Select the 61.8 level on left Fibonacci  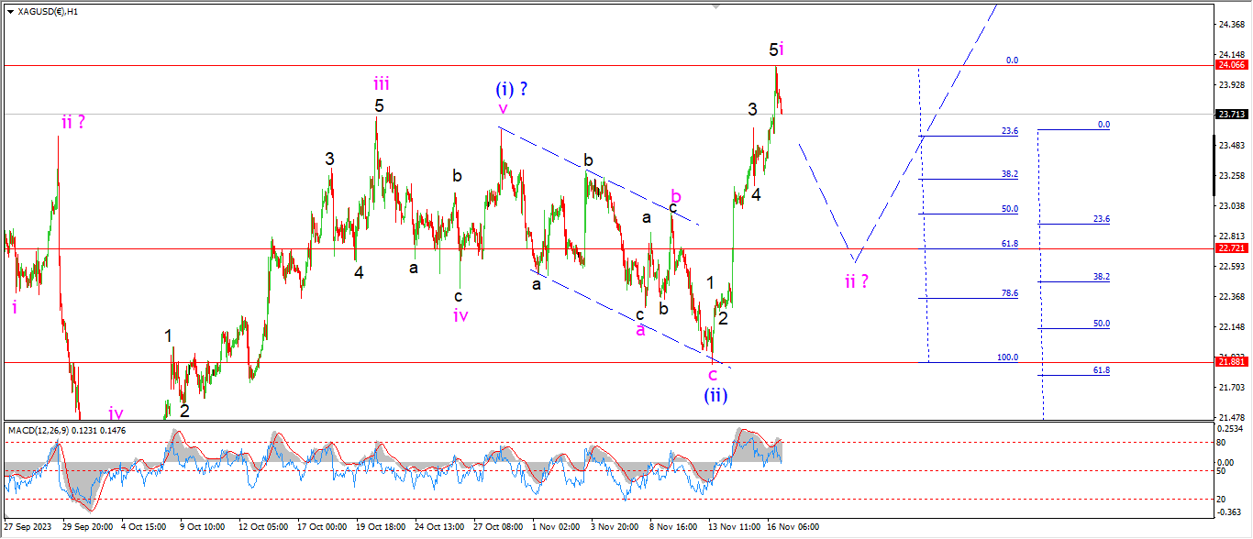[1009, 244]
